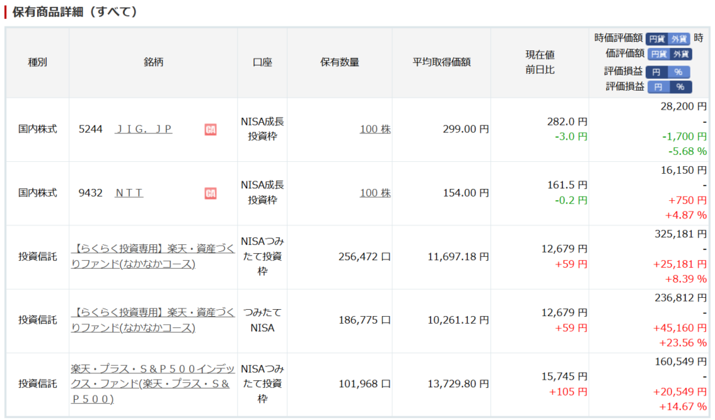
Task: Open the NTT stock link
Action: pyautogui.click(x=129, y=193)
